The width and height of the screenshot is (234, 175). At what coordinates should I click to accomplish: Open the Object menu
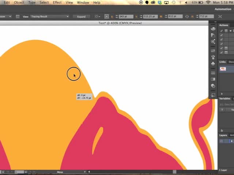pyautogui.click(x=19, y=3)
